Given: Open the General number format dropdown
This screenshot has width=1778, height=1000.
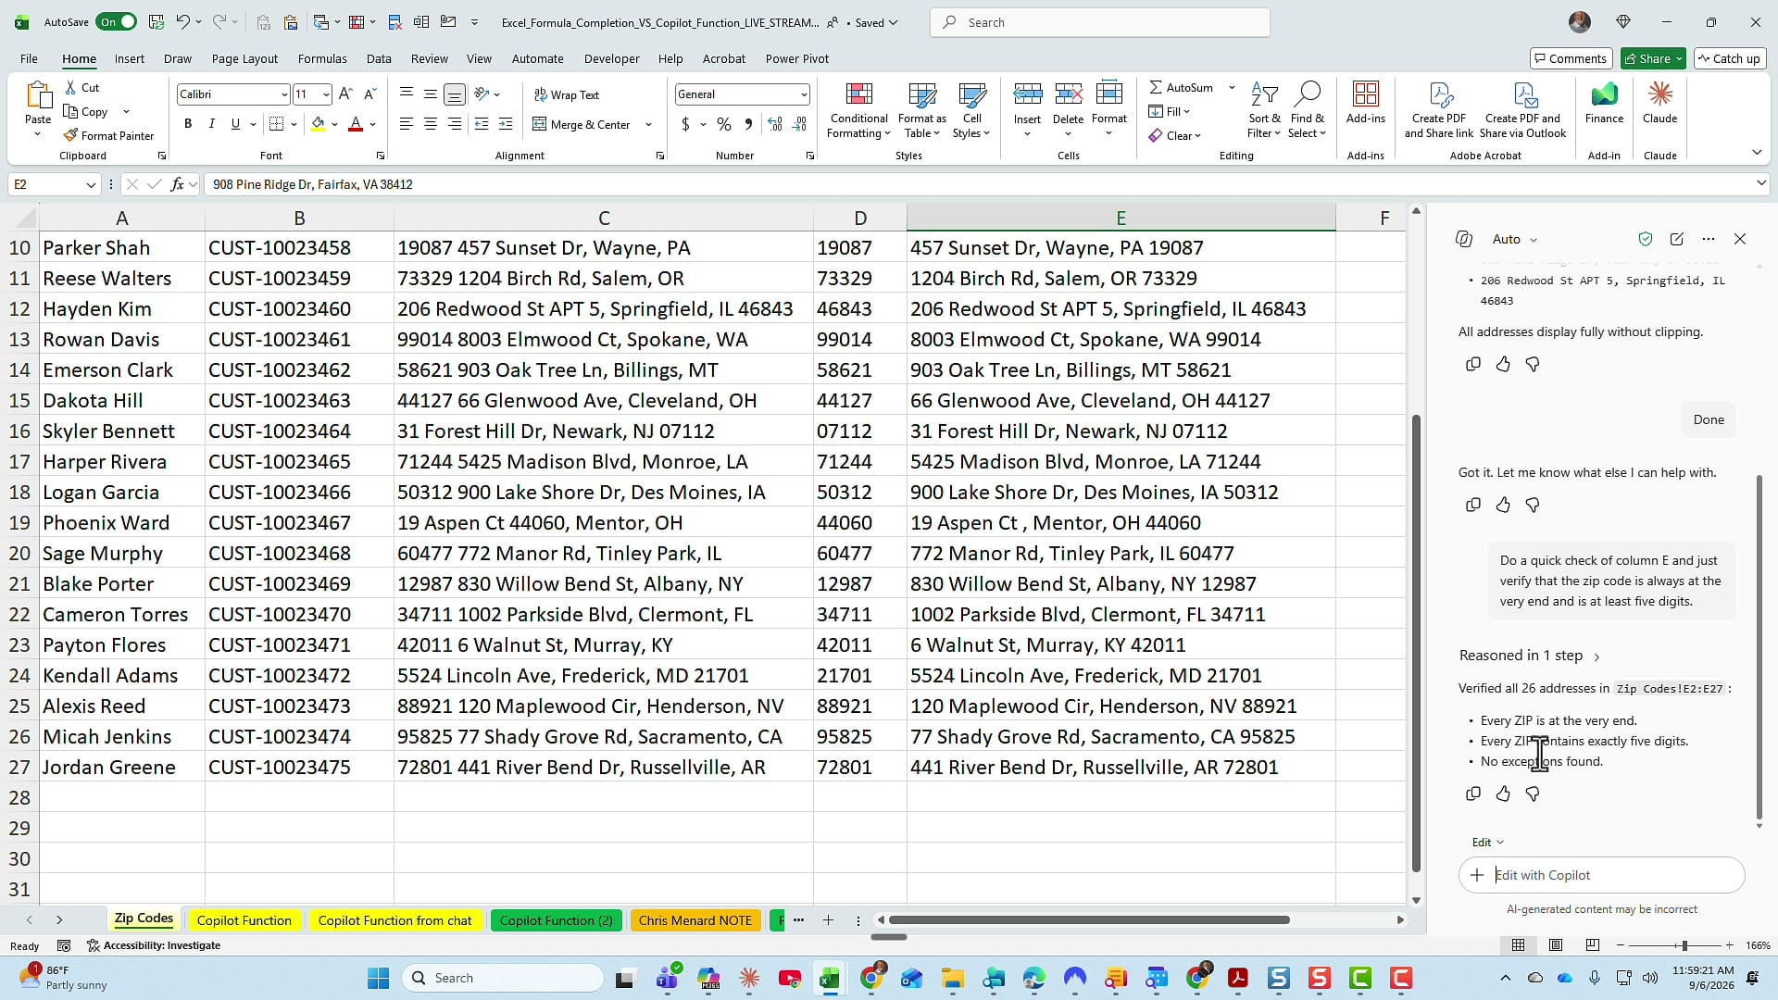Looking at the screenshot, I should [x=803, y=94].
